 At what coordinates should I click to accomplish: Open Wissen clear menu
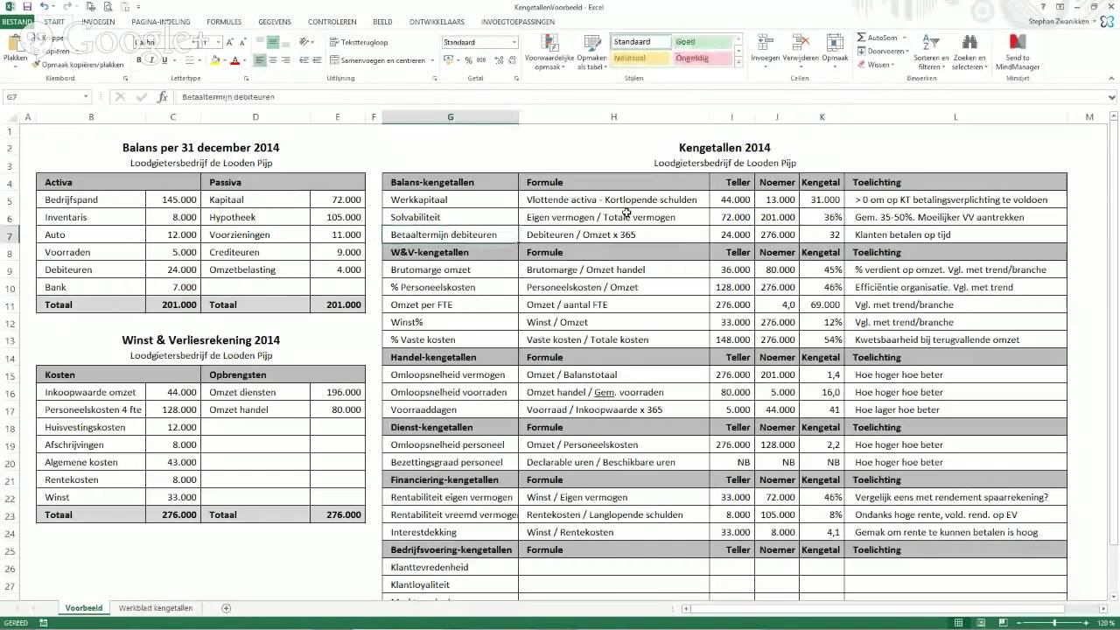pyautogui.click(x=875, y=65)
